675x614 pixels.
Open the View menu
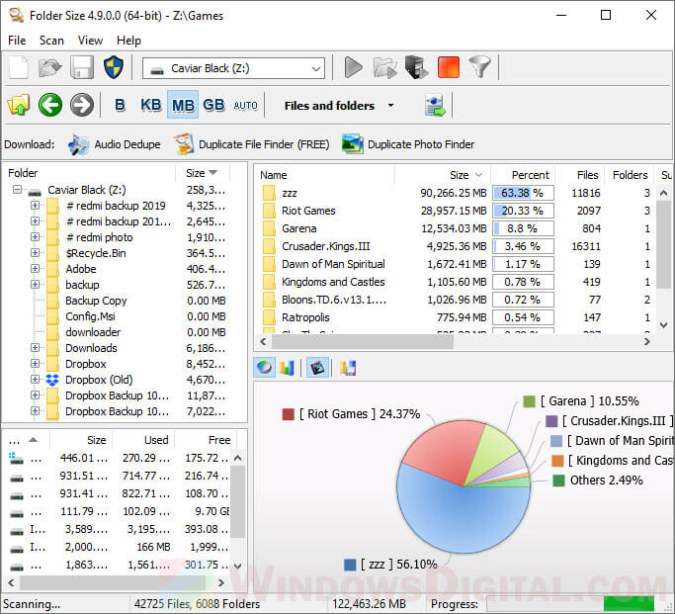[90, 41]
